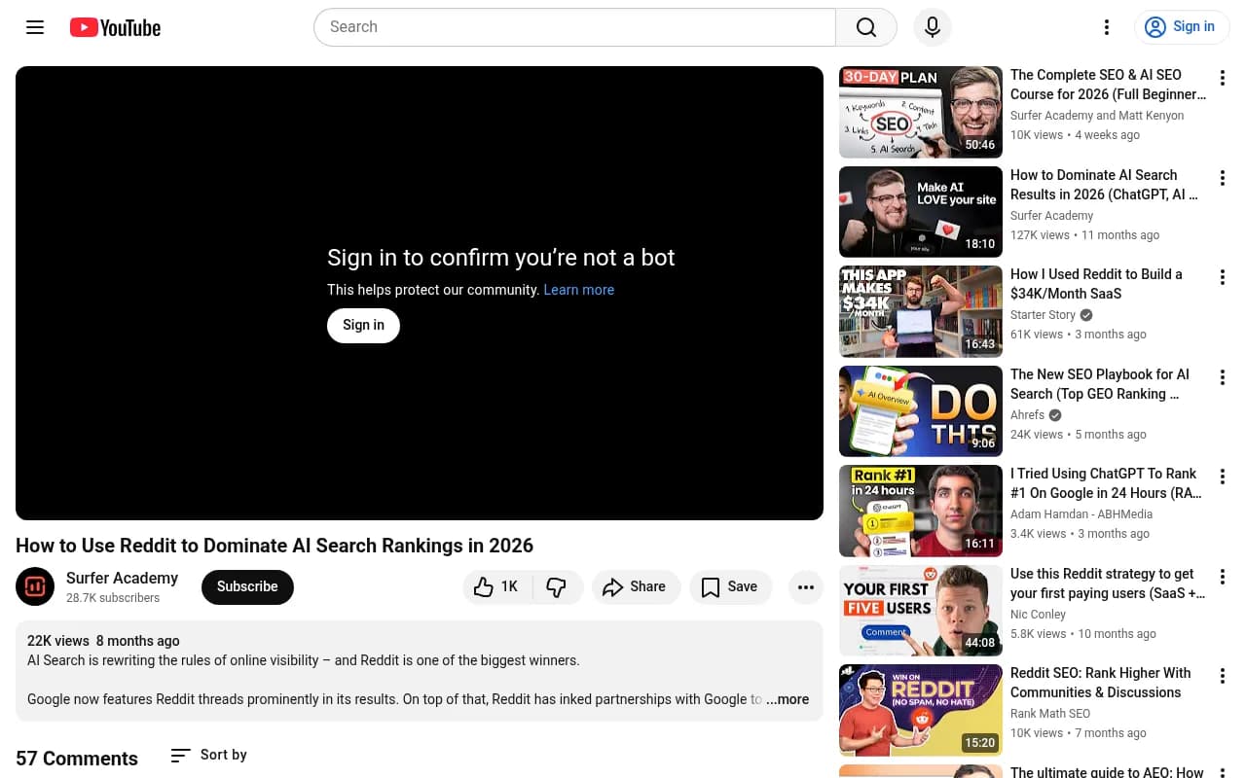
Task: Focus the Search input field
Action: (574, 27)
